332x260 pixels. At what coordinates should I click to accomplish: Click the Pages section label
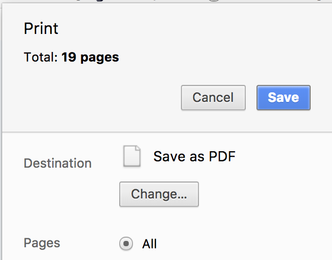pyautogui.click(x=42, y=244)
